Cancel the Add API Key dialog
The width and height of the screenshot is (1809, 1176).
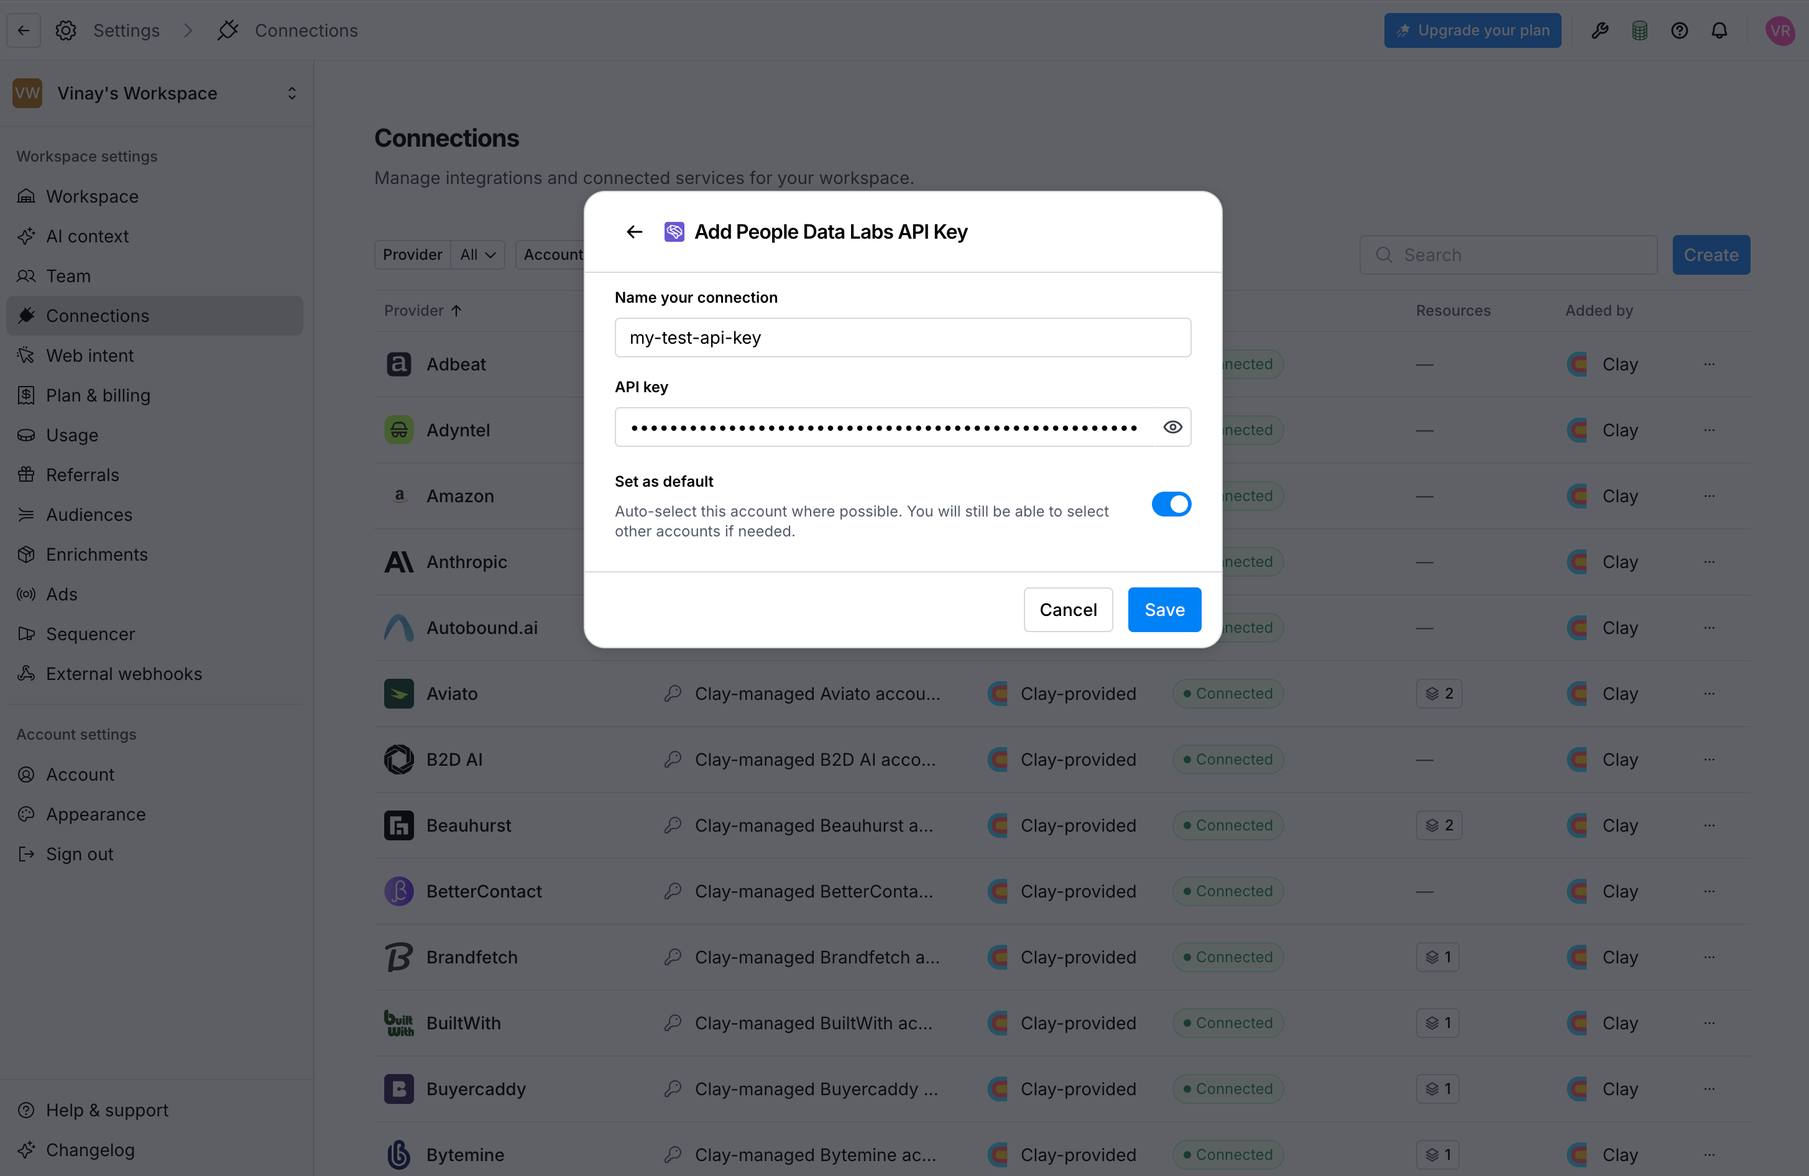click(1068, 610)
